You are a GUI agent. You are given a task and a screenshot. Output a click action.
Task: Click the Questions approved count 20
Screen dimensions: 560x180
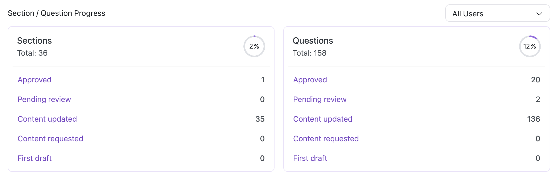tap(535, 80)
